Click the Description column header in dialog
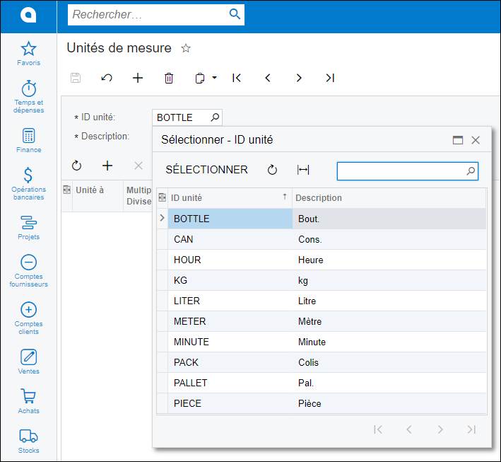Screen dimensions: 501x462 click(x=389, y=197)
